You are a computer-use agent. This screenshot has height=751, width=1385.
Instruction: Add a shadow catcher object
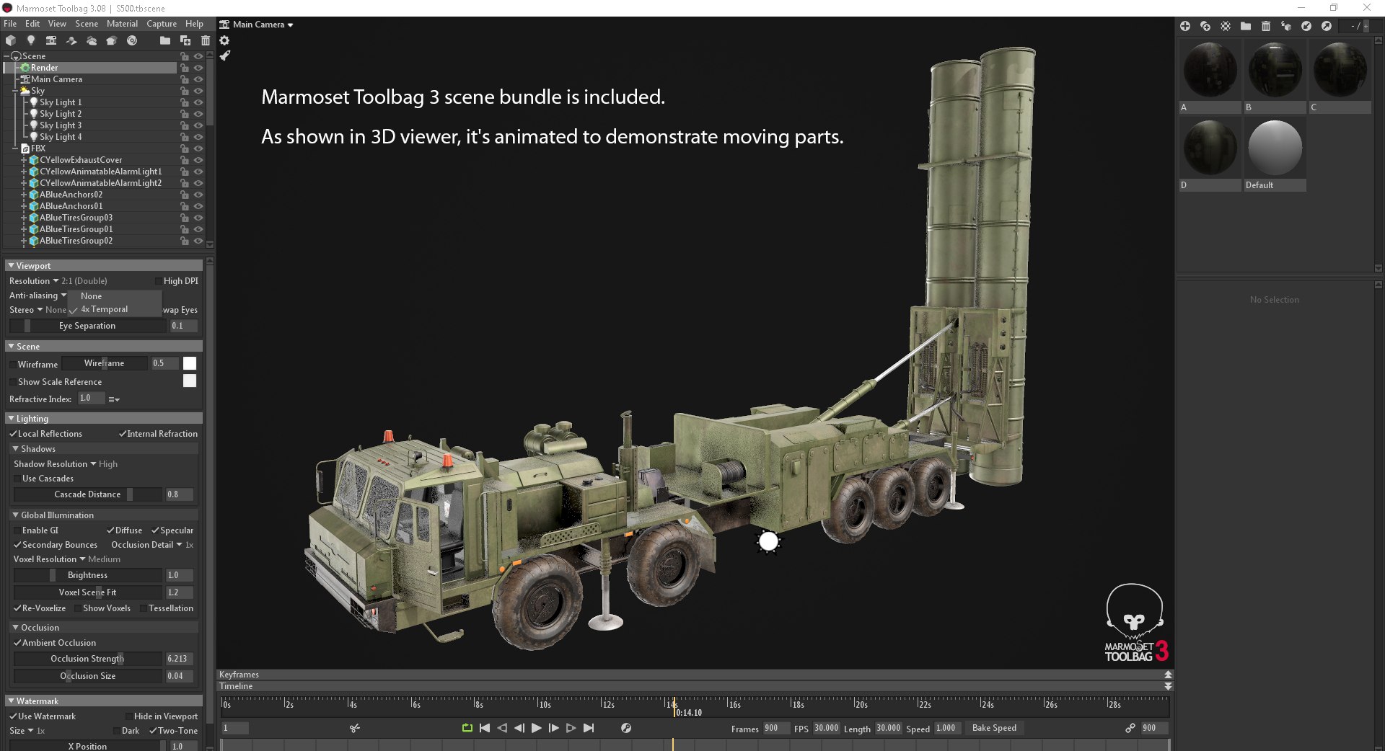71,40
